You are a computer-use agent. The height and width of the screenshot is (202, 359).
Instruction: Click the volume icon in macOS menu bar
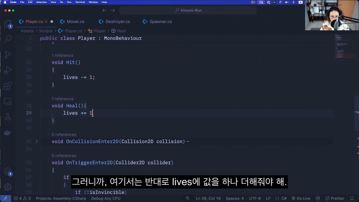[287, 2]
